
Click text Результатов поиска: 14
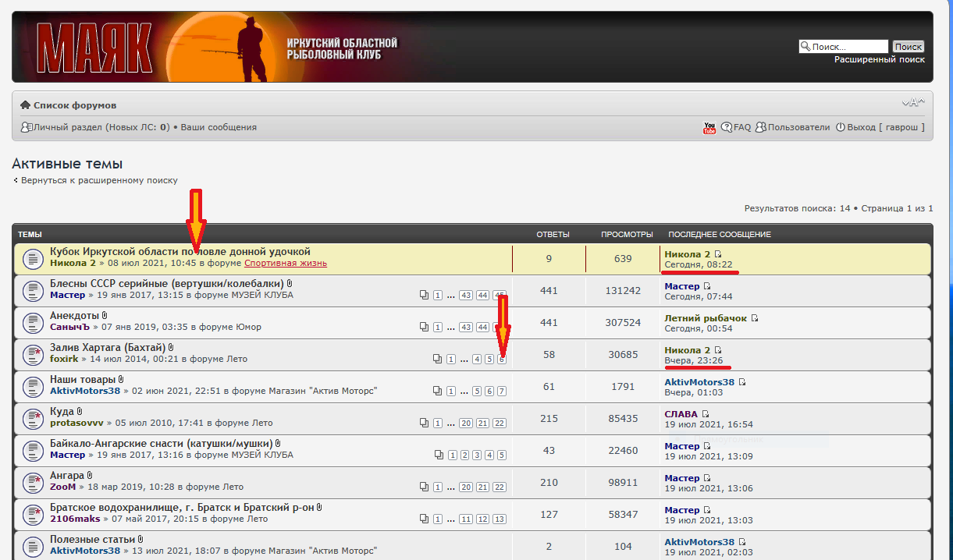[798, 208]
